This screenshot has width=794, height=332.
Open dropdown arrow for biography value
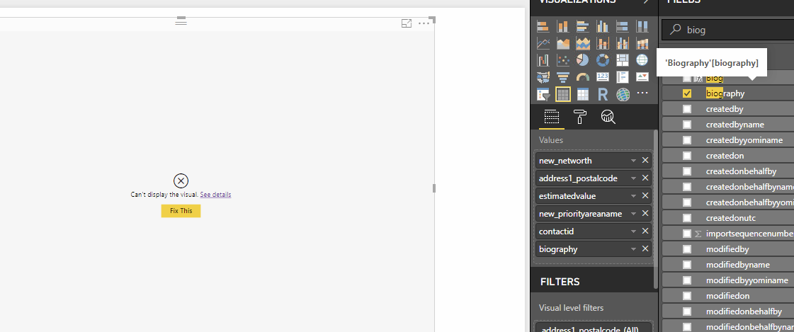(x=633, y=249)
